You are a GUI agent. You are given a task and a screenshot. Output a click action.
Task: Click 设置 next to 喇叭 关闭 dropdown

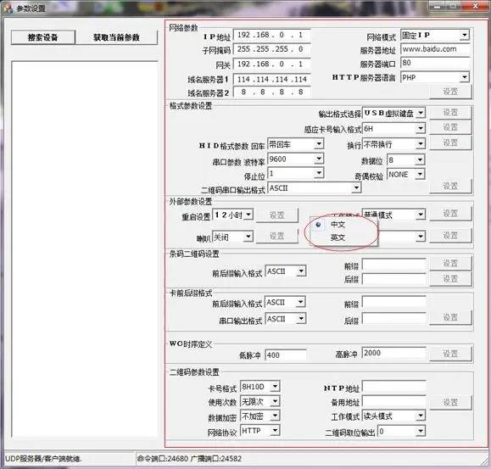click(x=276, y=236)
